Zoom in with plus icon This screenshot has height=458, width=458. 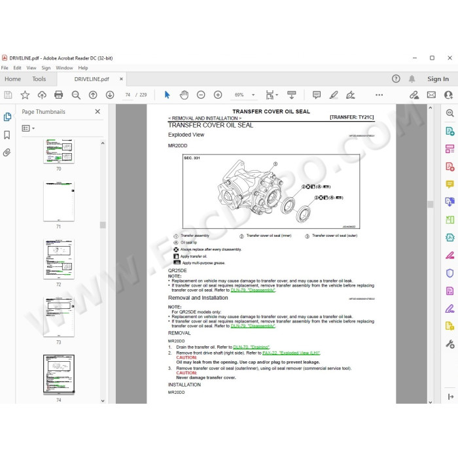coord(218,95)
